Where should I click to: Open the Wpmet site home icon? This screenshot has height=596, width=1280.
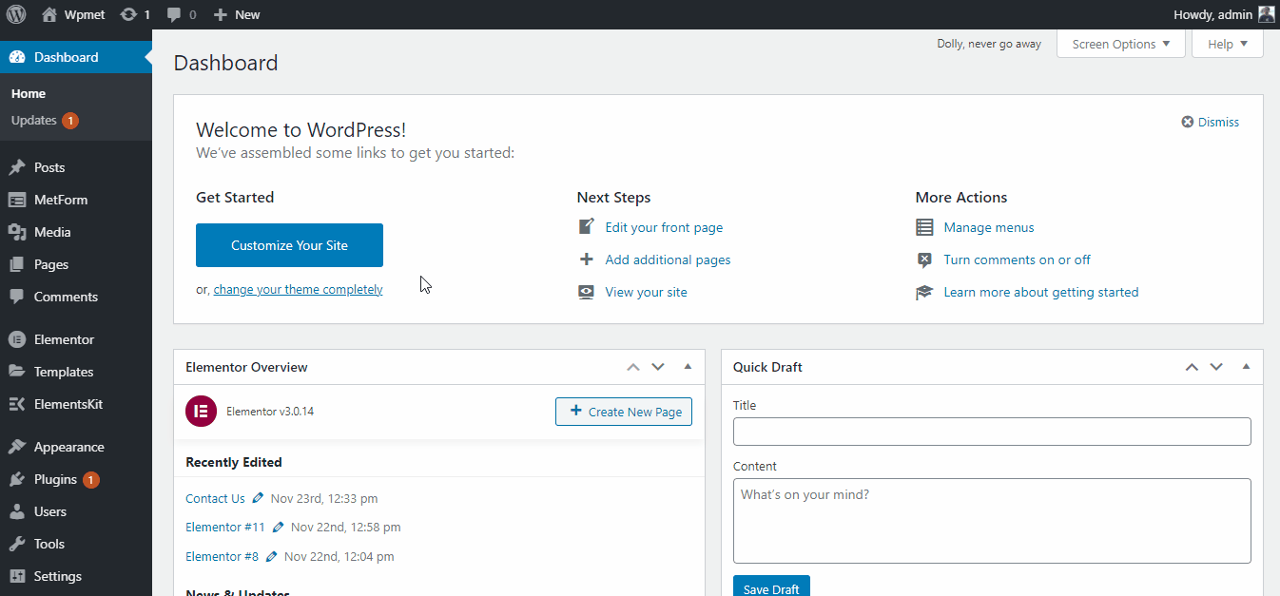(x=49, y=14)
